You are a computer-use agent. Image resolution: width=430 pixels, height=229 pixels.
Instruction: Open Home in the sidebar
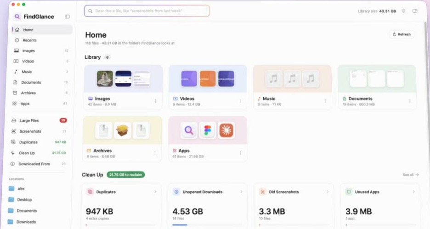coord(42,29)
